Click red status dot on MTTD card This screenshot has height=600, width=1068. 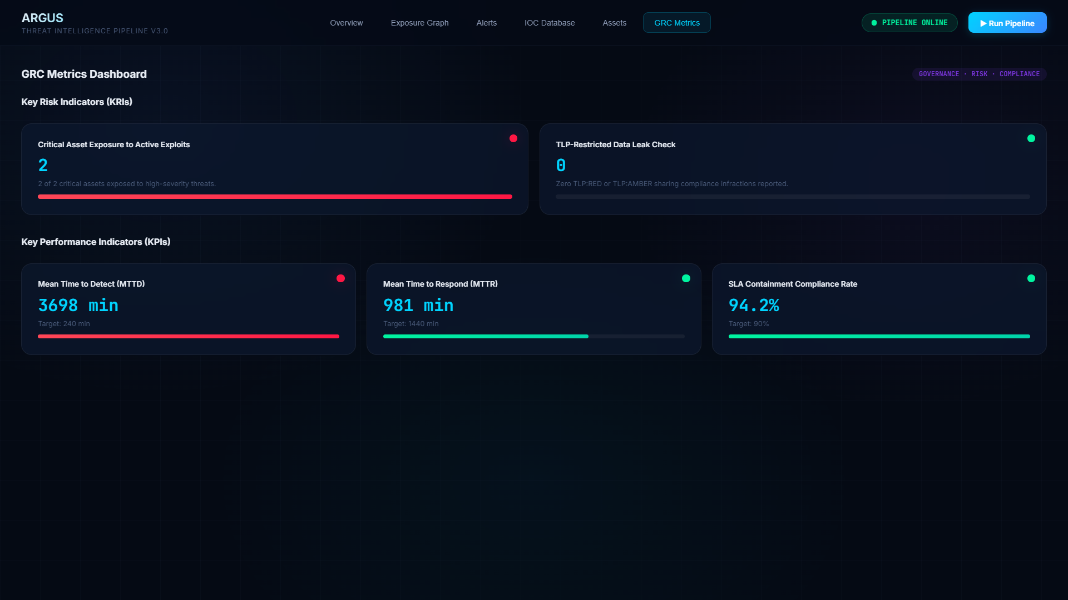(340, 278)
